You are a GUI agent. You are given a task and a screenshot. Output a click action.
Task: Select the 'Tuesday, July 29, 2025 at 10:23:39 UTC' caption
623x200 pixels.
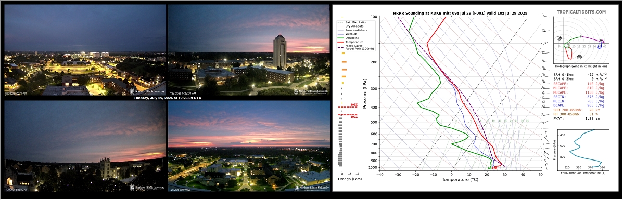tap(167, 98)
